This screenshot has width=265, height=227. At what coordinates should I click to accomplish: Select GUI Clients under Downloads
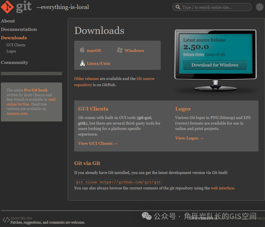click(x=16, y=45)
